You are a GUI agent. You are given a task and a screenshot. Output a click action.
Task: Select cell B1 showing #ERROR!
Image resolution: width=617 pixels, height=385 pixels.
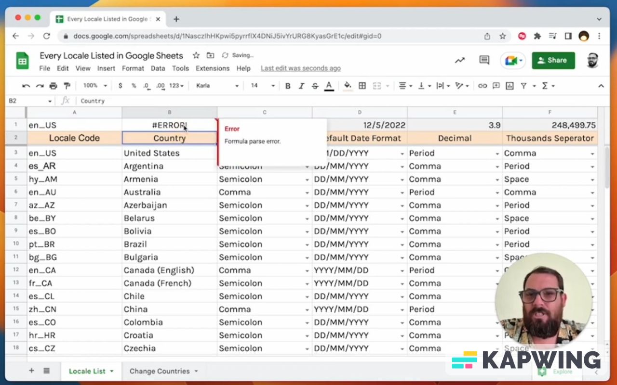click(x=169, y=125)
